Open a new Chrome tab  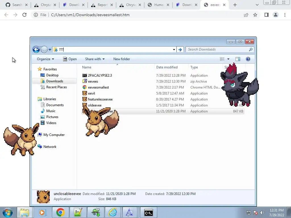tap(235, 5)
